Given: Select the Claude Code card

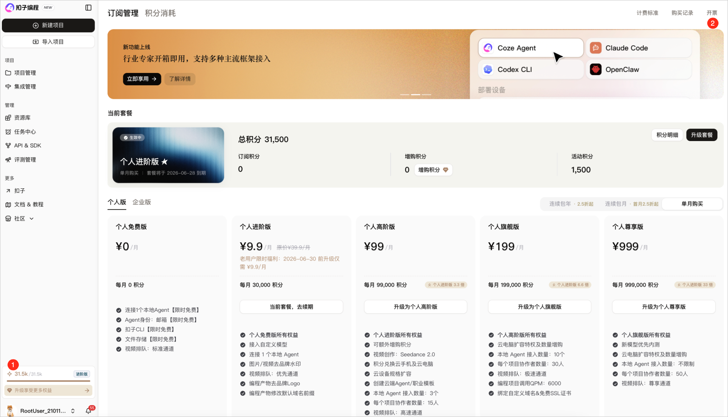Looking at the screenshot, I should (639, 48).
